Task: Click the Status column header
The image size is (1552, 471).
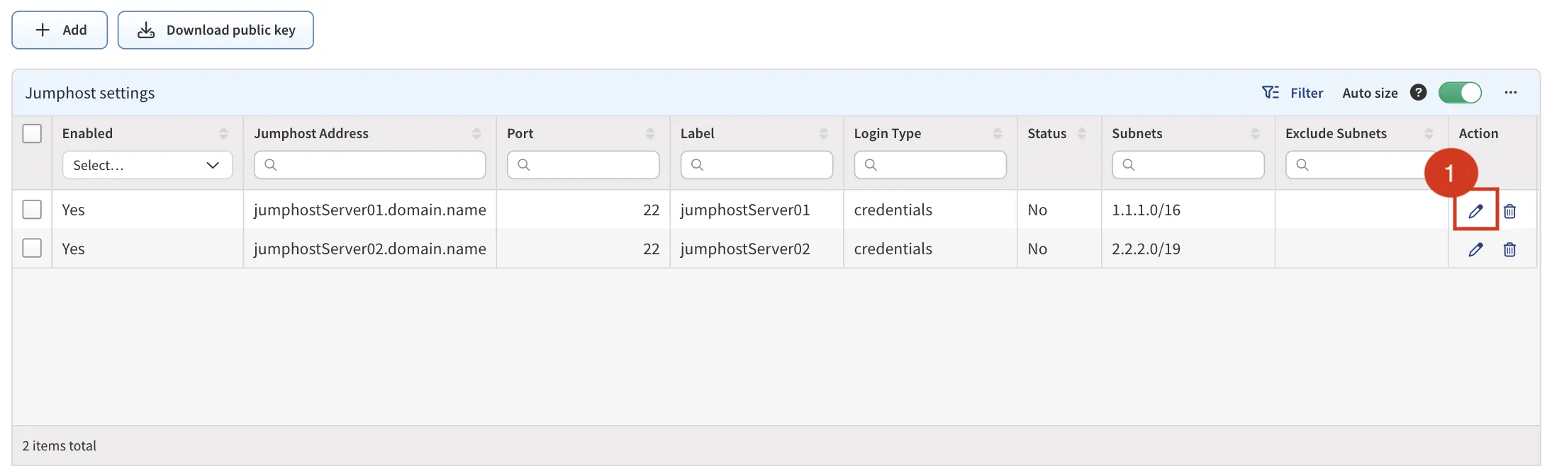Action: coord(1046,133)
